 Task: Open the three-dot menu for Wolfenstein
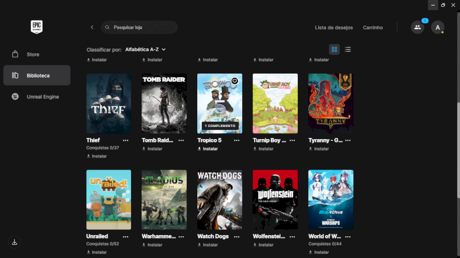292,237
